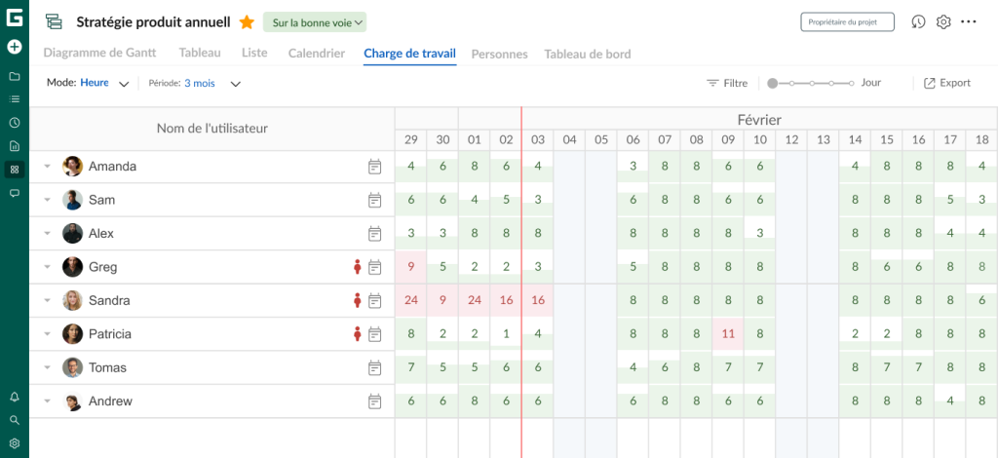Open notifications bell in left sidebar
The width and height of the screenshot is (998, 458).
(x=15, y=397)
